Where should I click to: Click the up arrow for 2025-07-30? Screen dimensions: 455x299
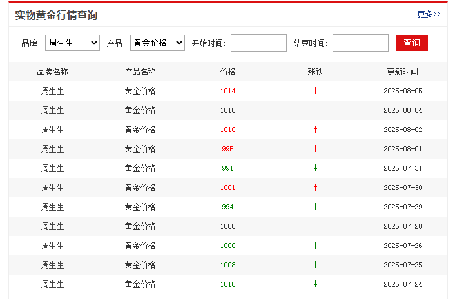pos(315,188)
